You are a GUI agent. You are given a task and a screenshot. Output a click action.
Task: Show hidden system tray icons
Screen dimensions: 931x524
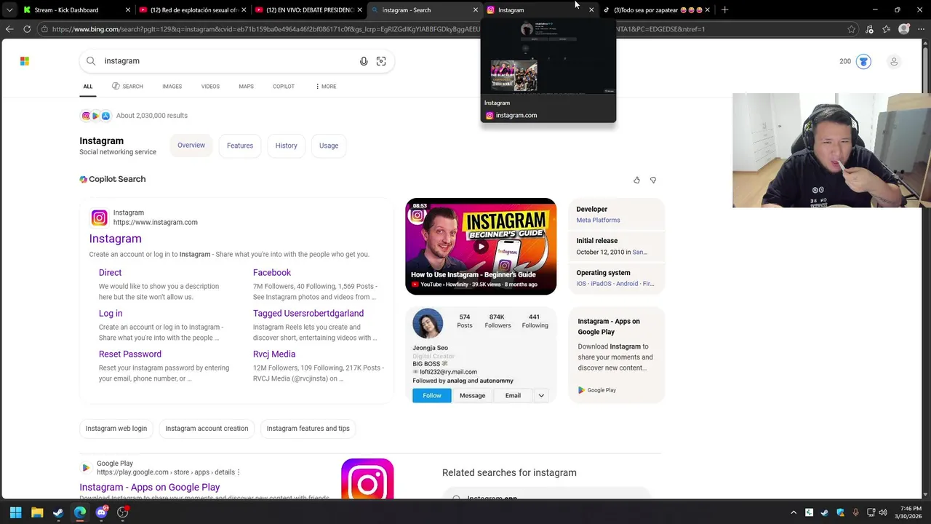point(794,512)
